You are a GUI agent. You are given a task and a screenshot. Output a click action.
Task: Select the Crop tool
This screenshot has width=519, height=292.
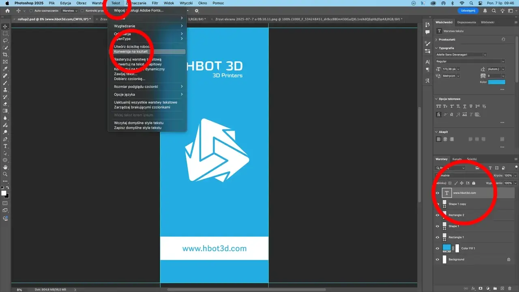(5, 55)
